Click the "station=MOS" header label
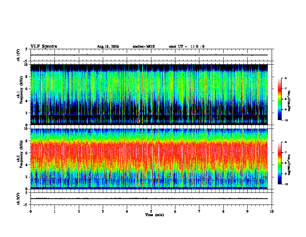 (144, 46)
